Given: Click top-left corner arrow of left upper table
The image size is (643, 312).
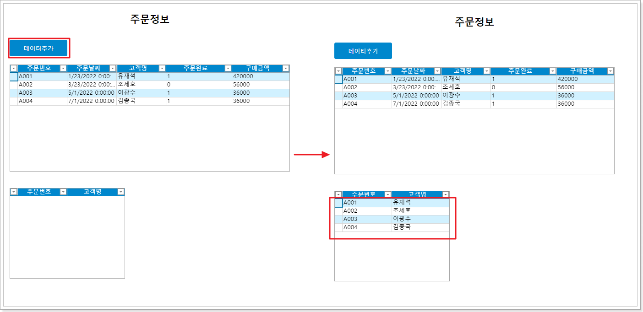Looking at the screenshot, I should 14,69.
